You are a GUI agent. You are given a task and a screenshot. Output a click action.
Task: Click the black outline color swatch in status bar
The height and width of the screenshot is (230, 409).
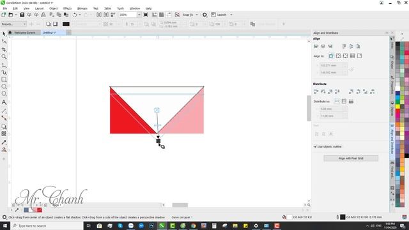(x=343, y=217)
